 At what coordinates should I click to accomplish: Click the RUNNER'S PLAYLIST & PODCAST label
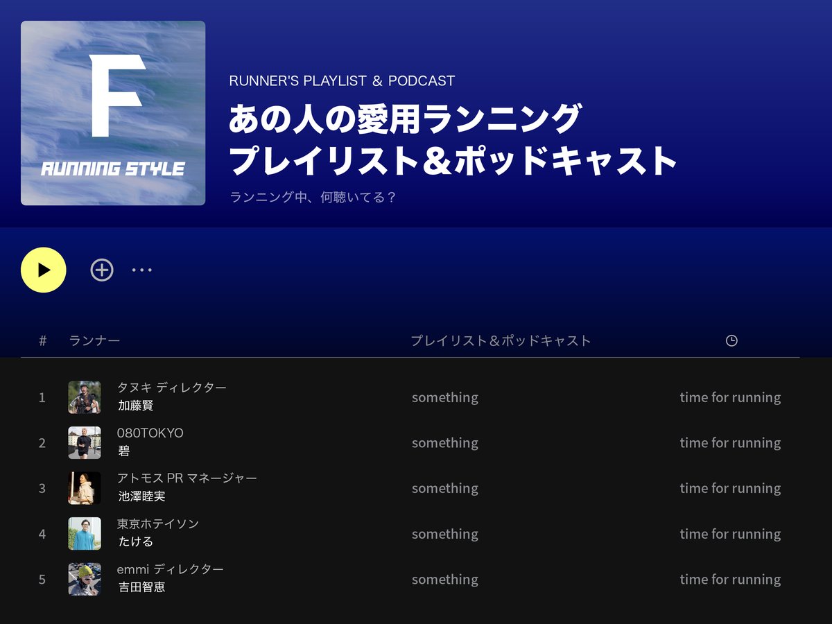pos(341,80)
